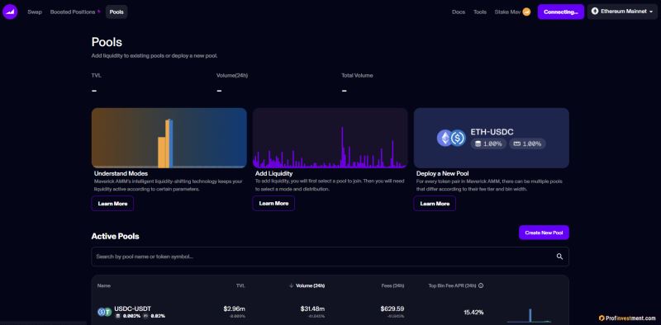The image size is (661, 325).
Task: Click the ETH-USDC token pair icon
Action: [451, 138]
